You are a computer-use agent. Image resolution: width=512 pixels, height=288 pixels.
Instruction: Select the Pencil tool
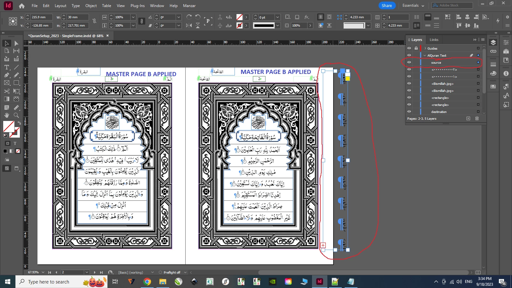click(16, 75)
